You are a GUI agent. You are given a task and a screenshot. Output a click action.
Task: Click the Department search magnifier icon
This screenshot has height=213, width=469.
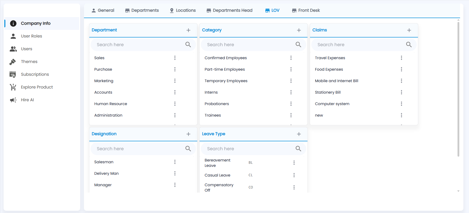[188, 45]
